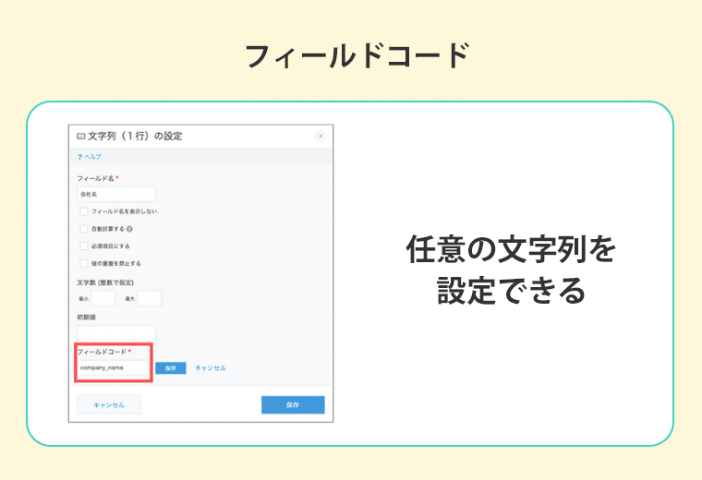Click the large 保存 button at dialog bottom

[x=293, y=405]
